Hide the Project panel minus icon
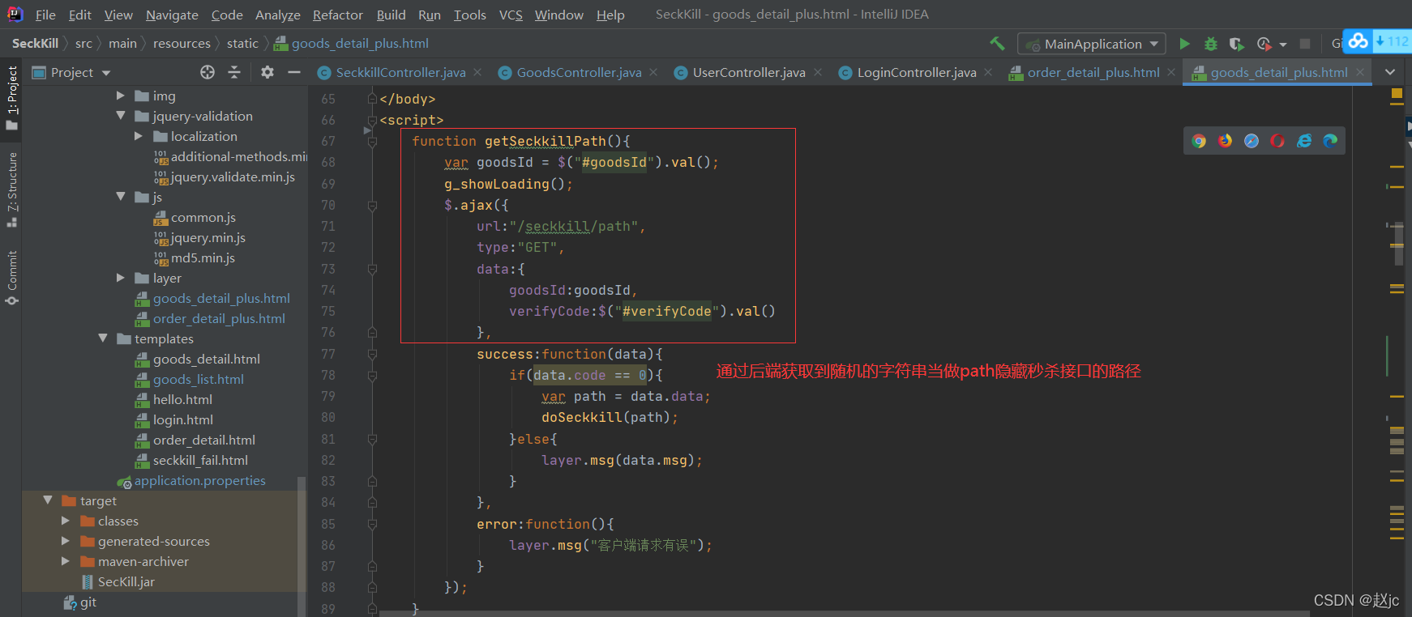The width and height of the screenshot is (1412, 617). 294,72
